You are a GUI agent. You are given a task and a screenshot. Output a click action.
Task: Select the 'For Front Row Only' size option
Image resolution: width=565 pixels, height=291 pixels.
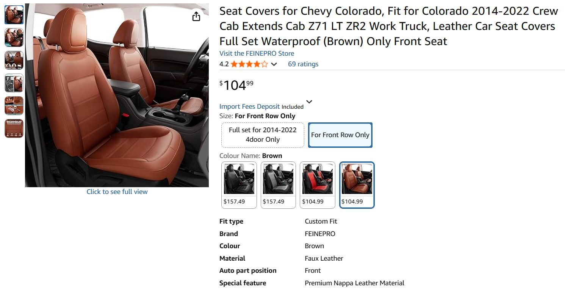[340, 135]
